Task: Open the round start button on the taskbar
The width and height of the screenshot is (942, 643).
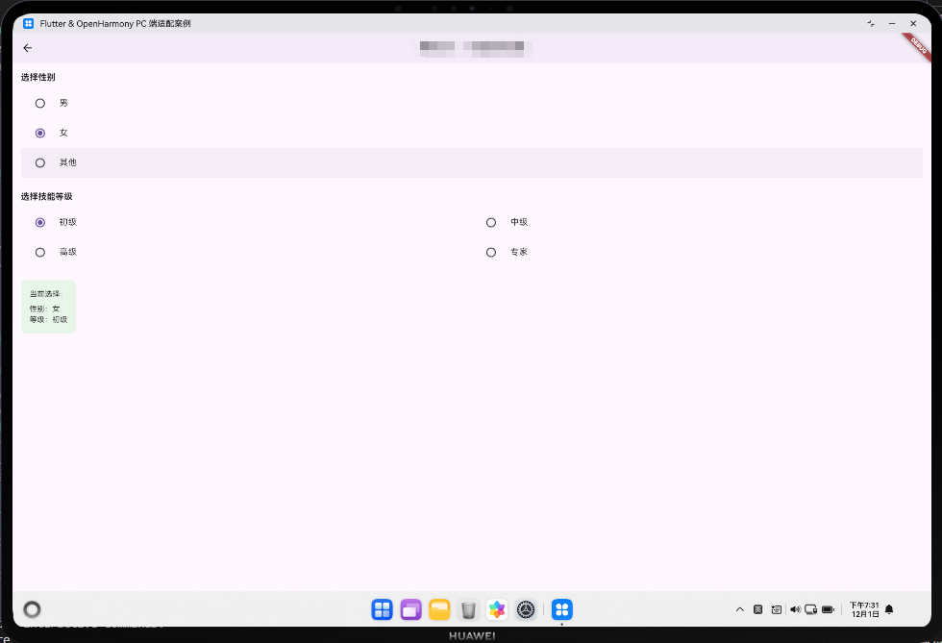Action: [x=32, y=610]
